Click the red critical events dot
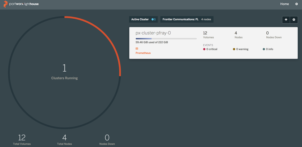Screen dimensions: 302x147 pyautogui.click(x=204, y=49)
